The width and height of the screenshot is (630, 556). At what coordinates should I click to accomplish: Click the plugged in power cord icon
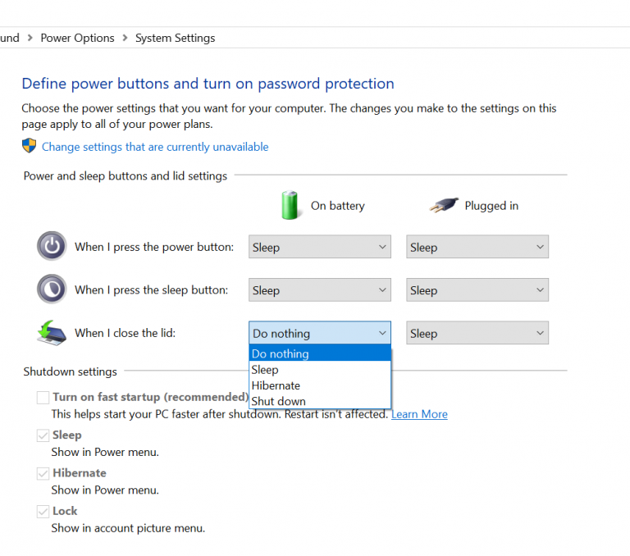point(443,206)
